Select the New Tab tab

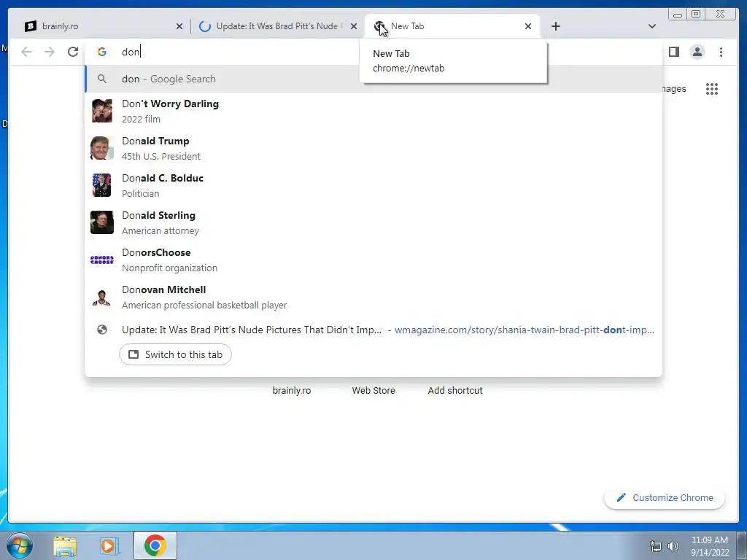(x=452, y=26)
